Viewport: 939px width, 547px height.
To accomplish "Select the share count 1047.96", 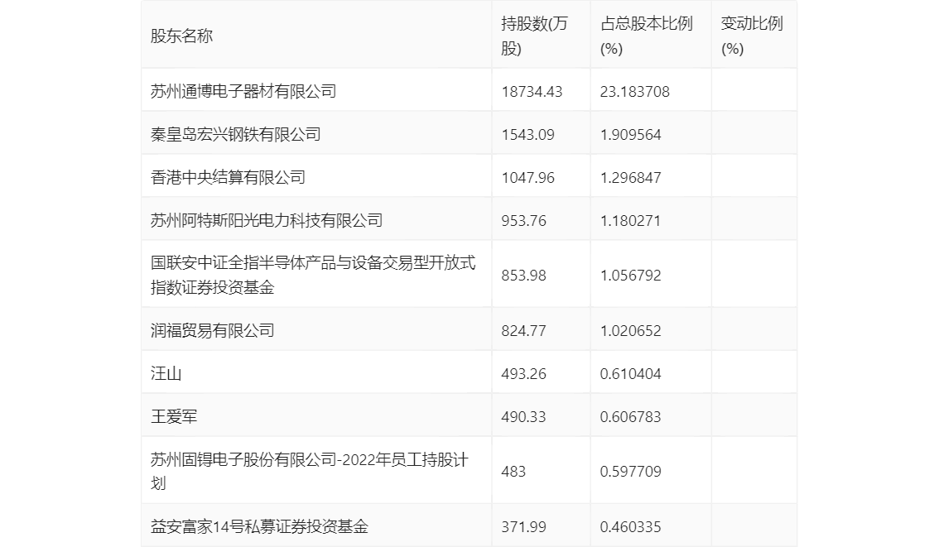I will coord(527,178).
